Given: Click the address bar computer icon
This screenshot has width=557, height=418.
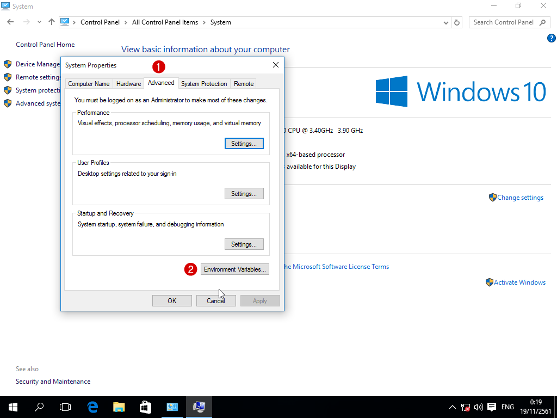Looking at the screenshot, I should [x=65, y=22].
